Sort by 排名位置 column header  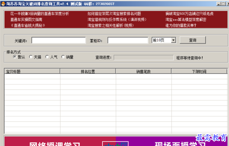[88, 71]
